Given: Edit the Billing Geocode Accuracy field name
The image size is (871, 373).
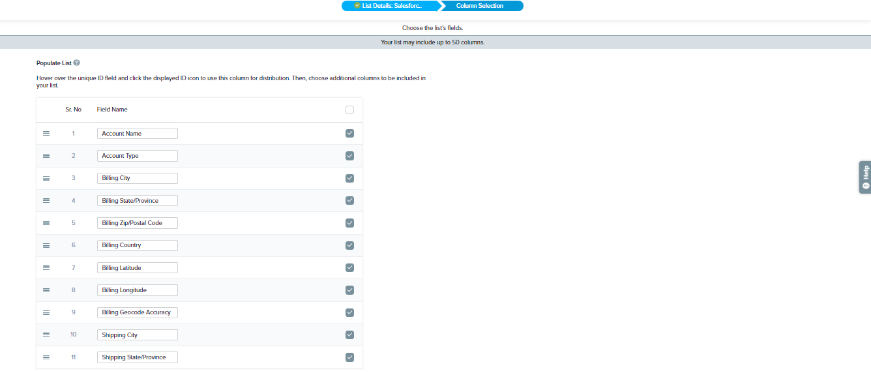Looking at the screenshot, I should (137, 312).
